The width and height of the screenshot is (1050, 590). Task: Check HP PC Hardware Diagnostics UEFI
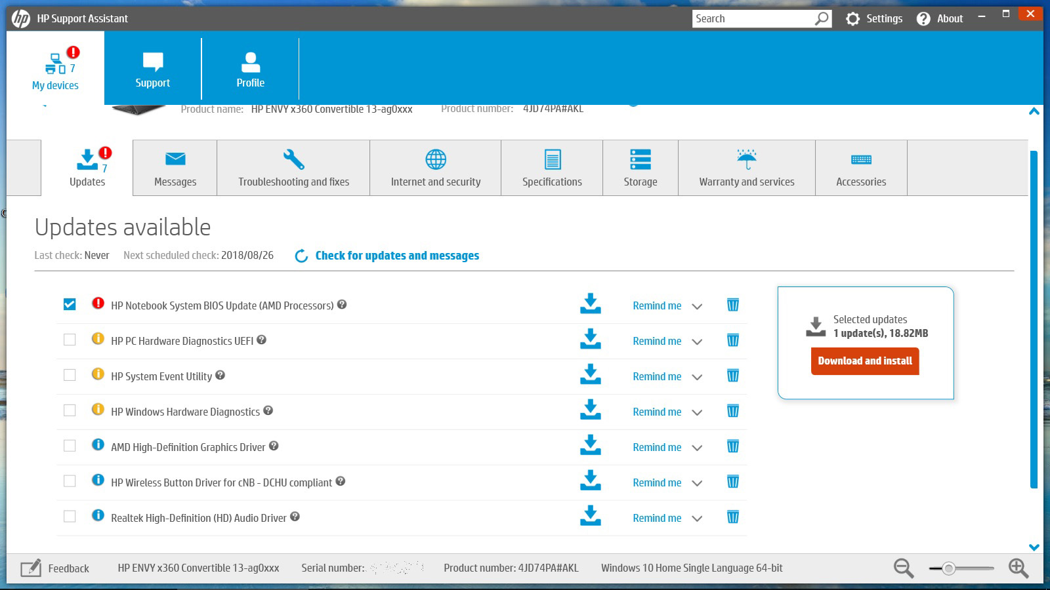click(70, 340)
